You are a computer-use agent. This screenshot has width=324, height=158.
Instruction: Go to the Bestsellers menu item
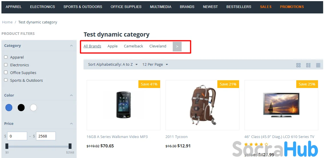pos(238,7)
